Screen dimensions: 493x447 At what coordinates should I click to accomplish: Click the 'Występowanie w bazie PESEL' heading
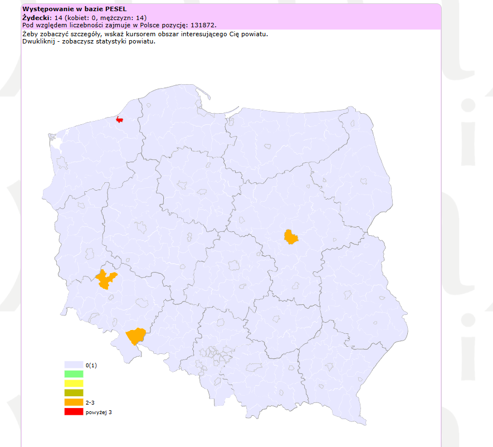click(71, 9)
